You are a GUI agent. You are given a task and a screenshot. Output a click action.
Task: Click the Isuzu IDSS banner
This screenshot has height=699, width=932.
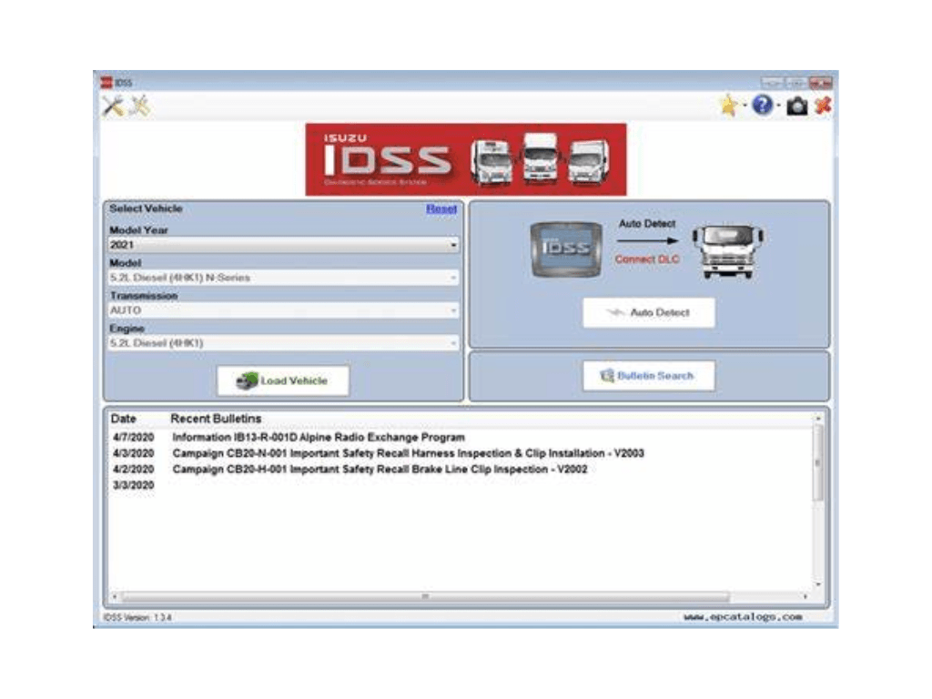click(x=466, y=159)
